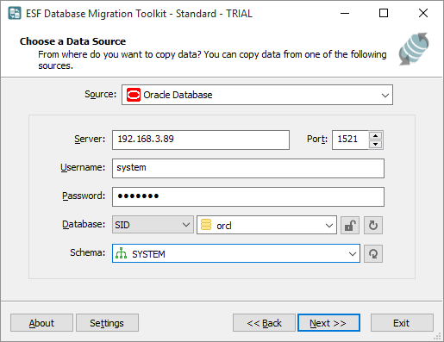This screenshot has height=342, width=444.
Task: Increase the port number with up arrow
Action: pos(375,135)
